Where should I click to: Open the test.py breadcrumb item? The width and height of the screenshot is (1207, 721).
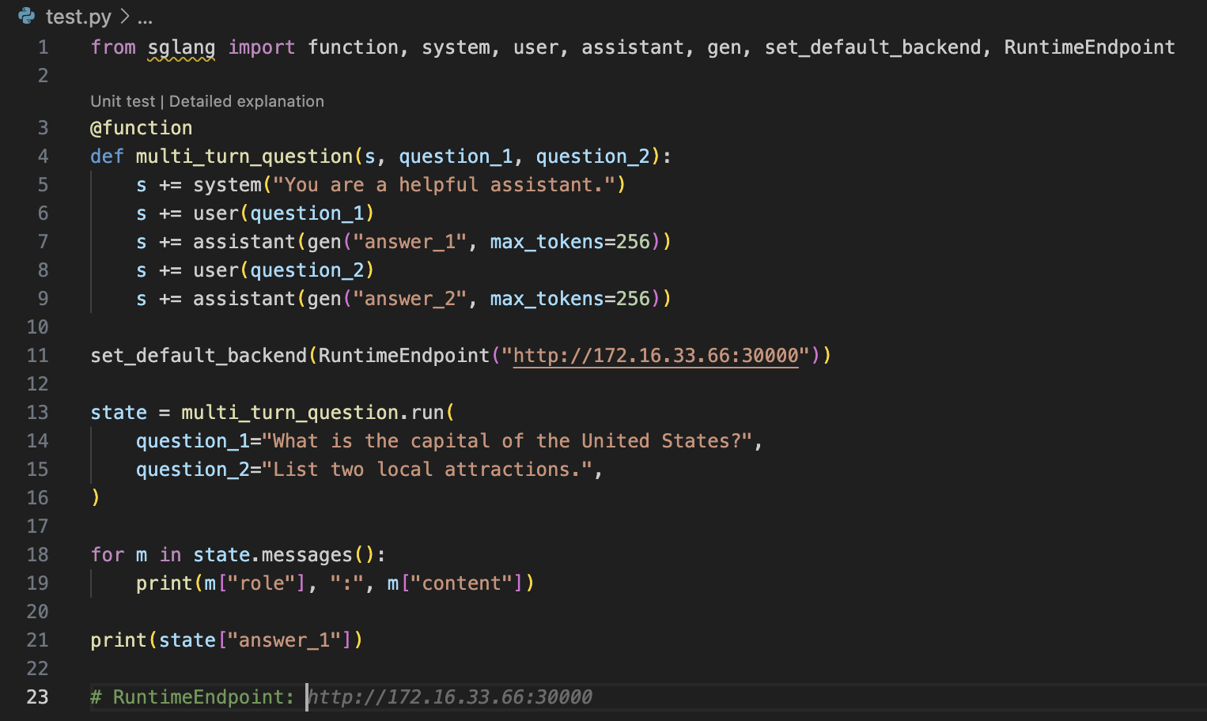(78, 17)
